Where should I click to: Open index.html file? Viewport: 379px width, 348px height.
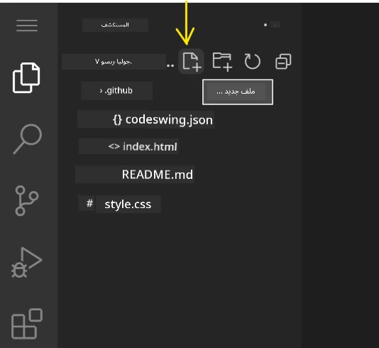(143, 146)
